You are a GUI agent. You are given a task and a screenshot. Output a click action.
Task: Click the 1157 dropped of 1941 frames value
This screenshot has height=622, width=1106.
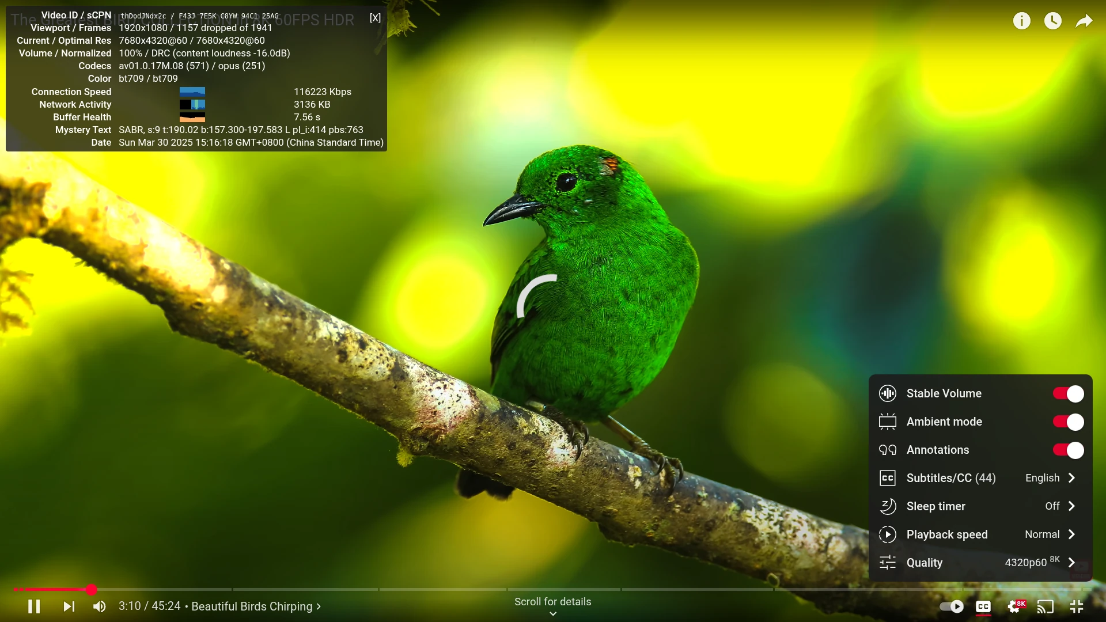pos(224,28)
